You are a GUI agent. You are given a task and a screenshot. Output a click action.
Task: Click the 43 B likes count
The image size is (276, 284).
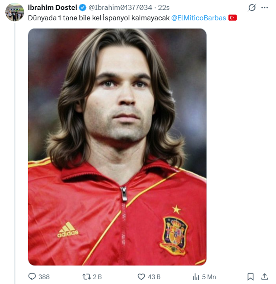154,277
